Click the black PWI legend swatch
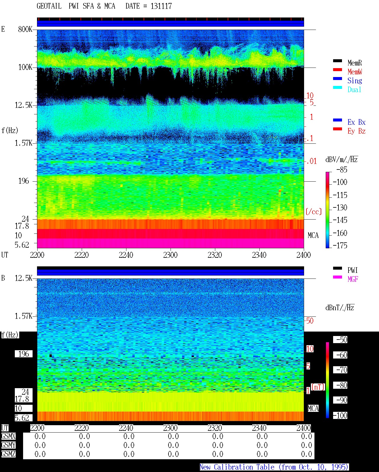Screen dimensions: 379x472 coord(338,268)
